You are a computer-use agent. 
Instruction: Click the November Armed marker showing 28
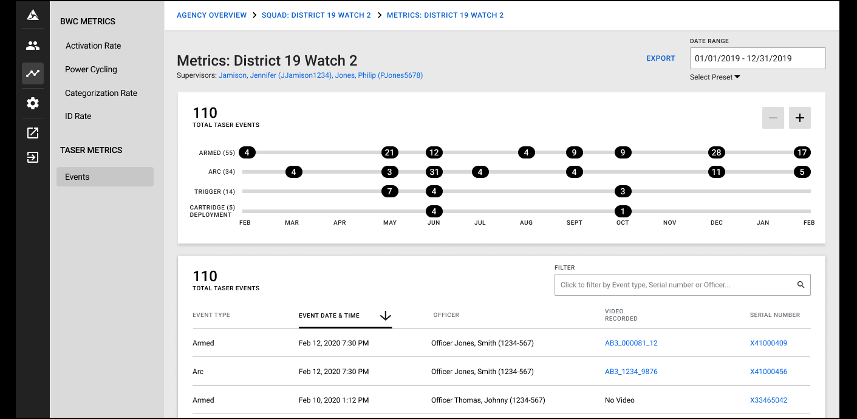click(x=716, y=152)
